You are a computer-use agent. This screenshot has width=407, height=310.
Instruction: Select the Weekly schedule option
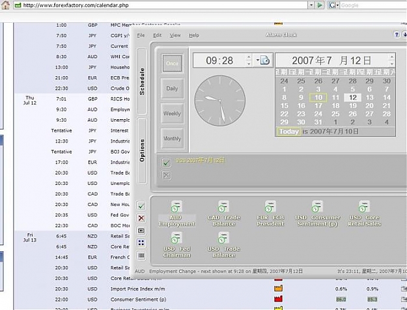pos(172,113)
